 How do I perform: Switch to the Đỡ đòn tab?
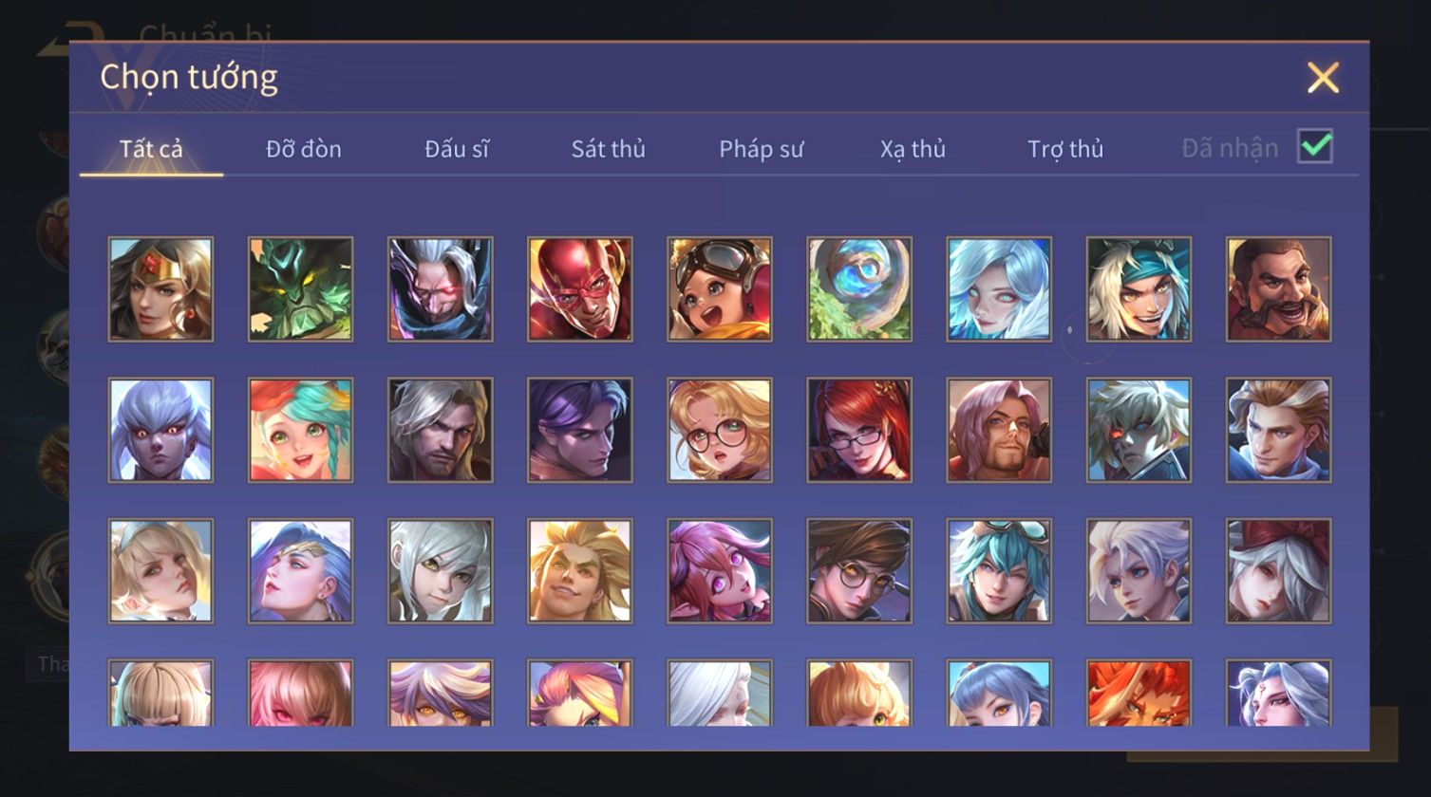coord(304,149)
